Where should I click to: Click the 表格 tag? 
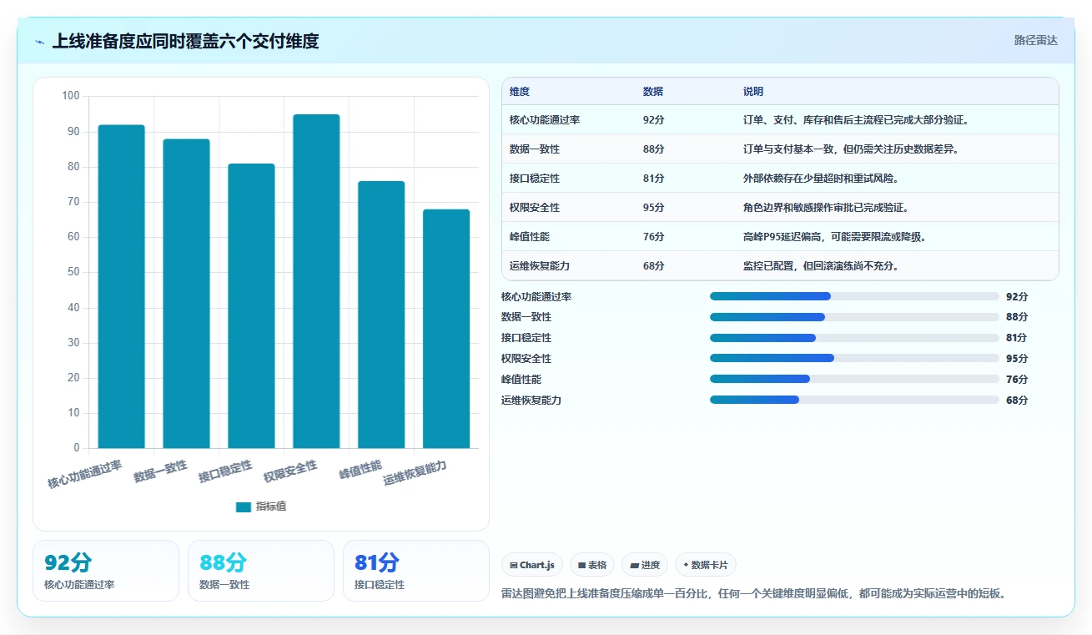pyautogui.click(x=592, y=565)
